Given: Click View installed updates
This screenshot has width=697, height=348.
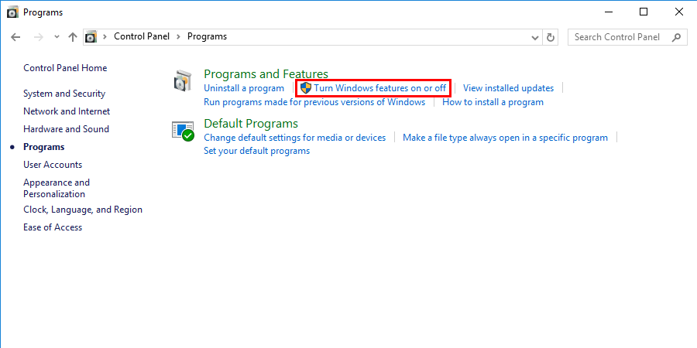Looking at the screenshot, I should [x=509, y=88].
